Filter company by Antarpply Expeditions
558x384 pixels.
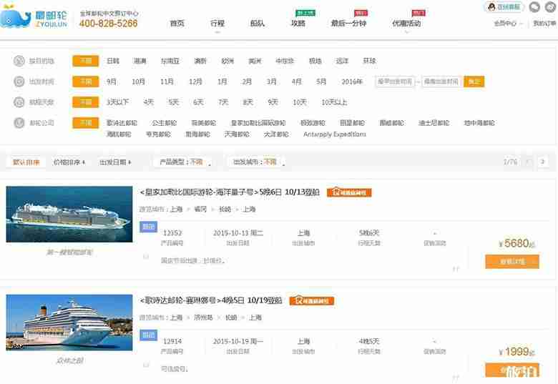pyautogui.click(x=335, y=134)
